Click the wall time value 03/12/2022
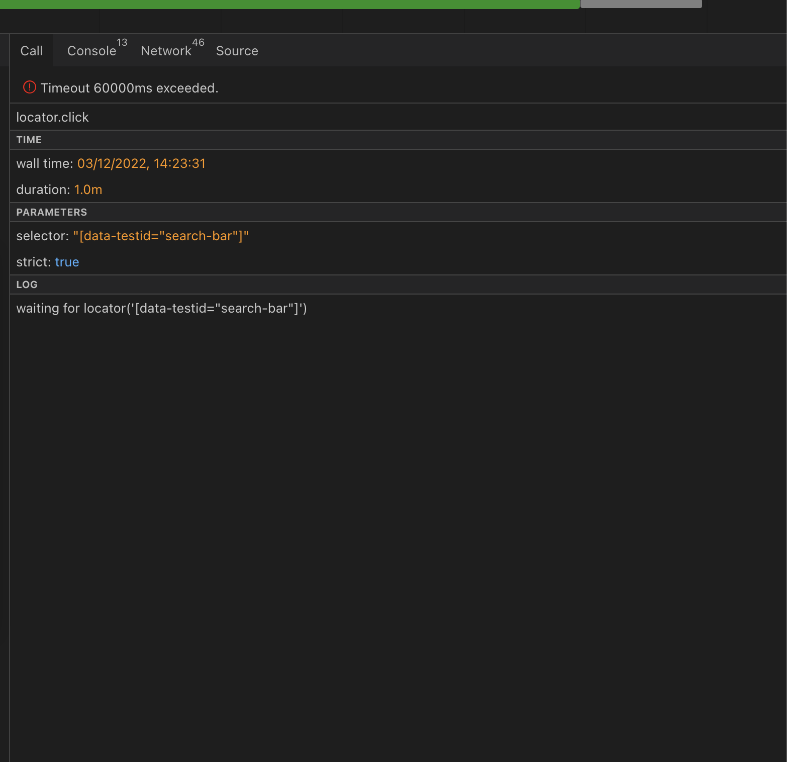Screen dimensions: 787x762 click(141, 163)
